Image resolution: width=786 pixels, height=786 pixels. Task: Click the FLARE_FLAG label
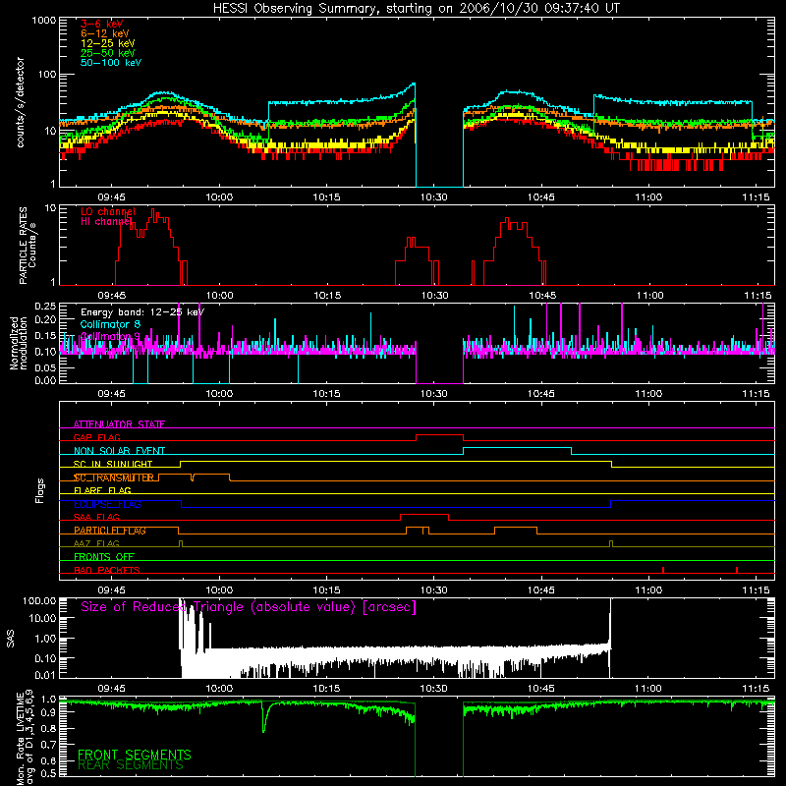tap(102, 490)
